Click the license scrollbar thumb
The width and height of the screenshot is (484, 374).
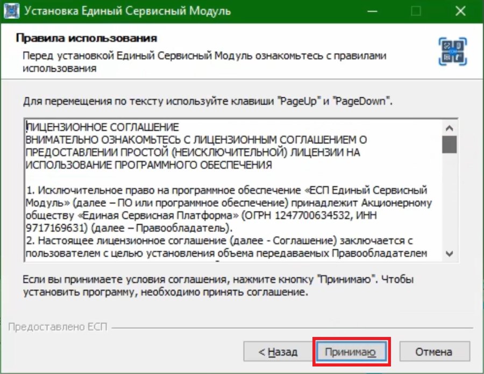450,145
